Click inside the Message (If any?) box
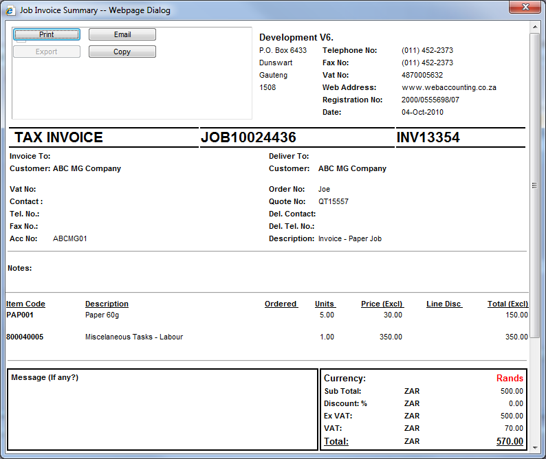The width and height of the screenshot is (546, 459). (162, 412)
